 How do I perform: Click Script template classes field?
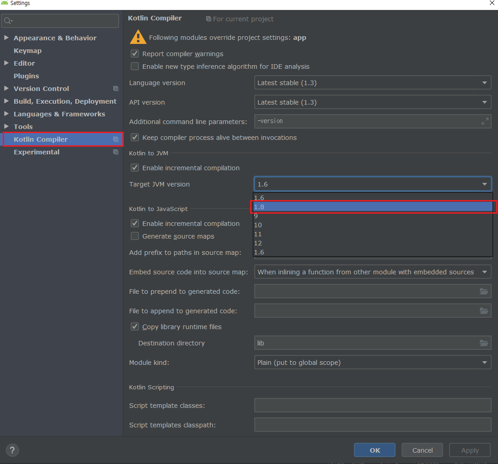click(x=372, y=405)
